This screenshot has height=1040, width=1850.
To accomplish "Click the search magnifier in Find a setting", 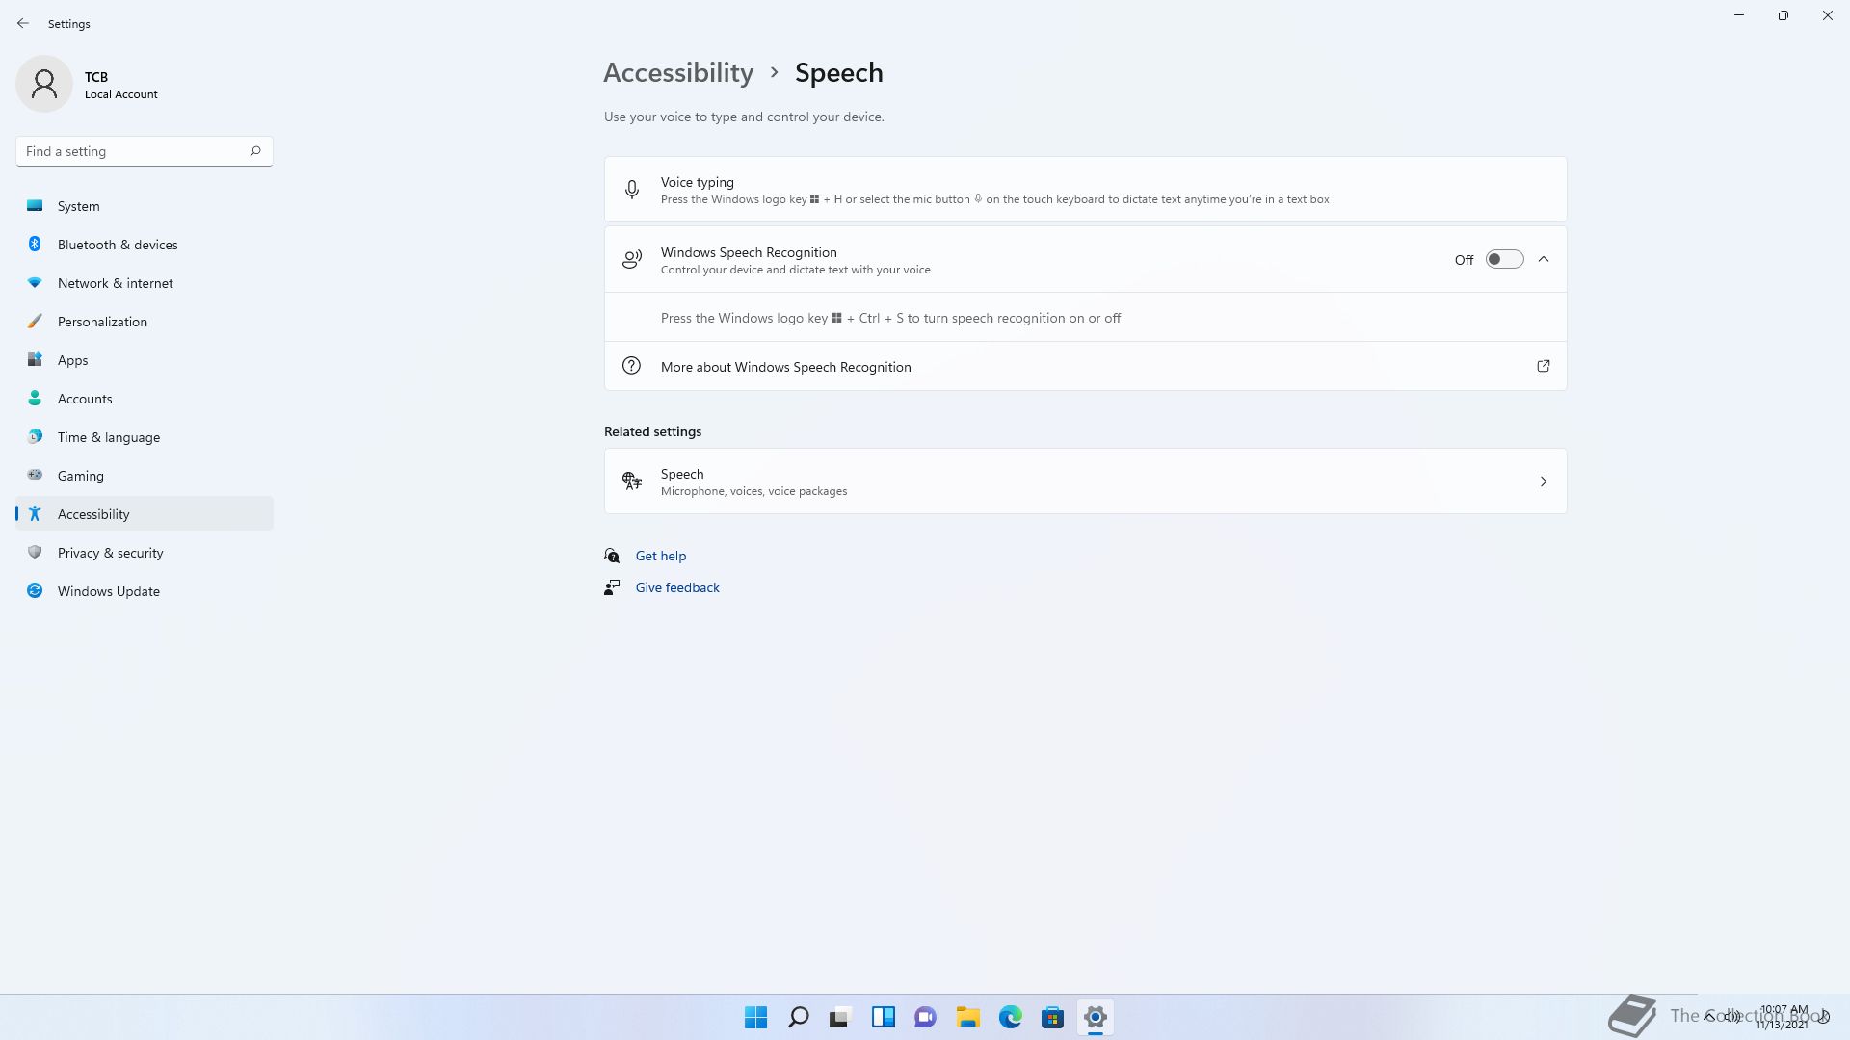I will point(255,151).
